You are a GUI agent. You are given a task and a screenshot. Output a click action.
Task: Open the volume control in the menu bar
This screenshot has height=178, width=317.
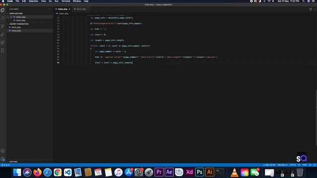(x=273, y=1)
